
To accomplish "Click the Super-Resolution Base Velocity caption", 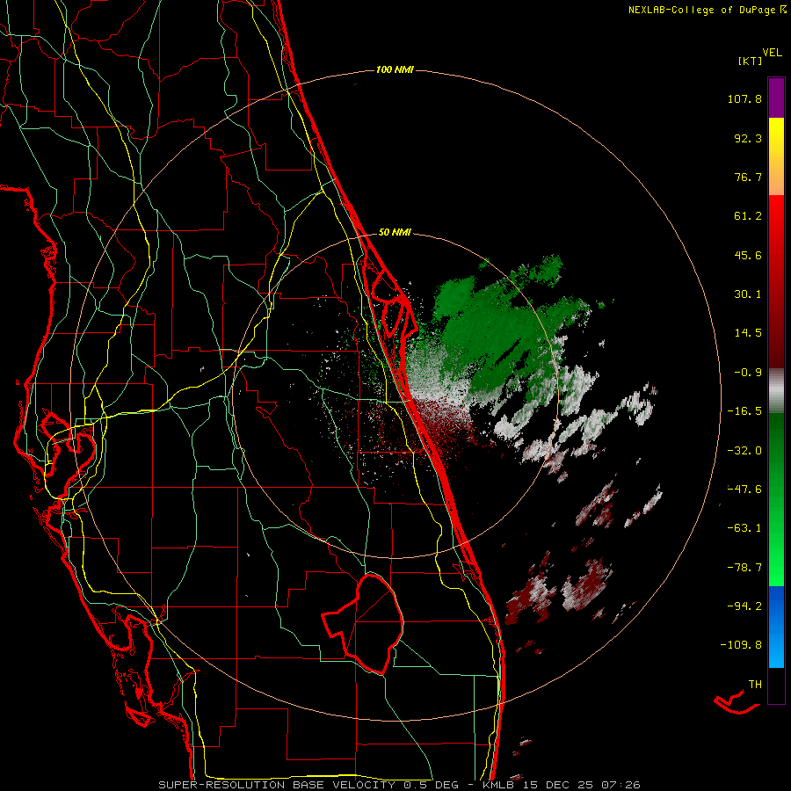I will coord(400,785).
